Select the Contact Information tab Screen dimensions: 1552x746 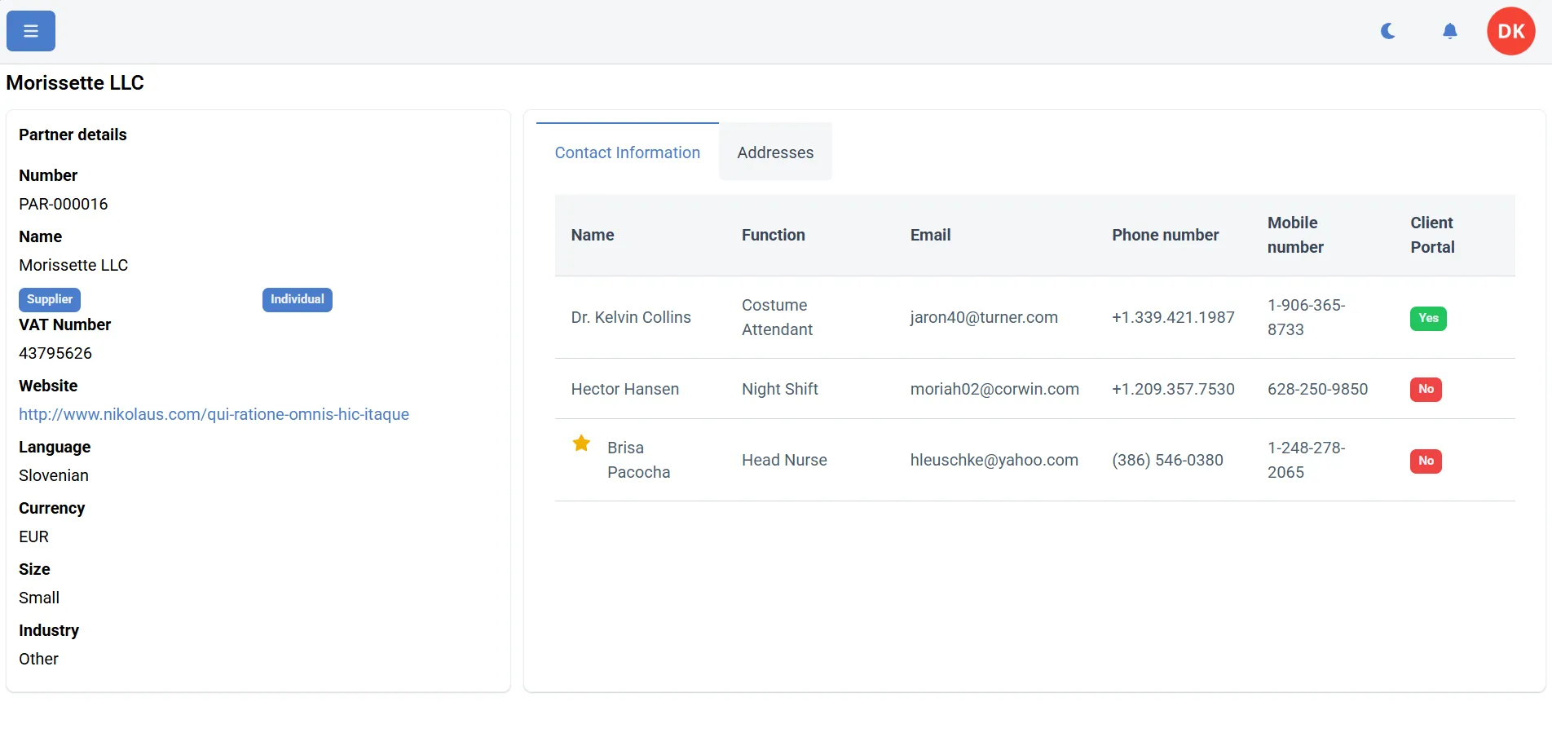pyautogui.click(x=627, y=152)
